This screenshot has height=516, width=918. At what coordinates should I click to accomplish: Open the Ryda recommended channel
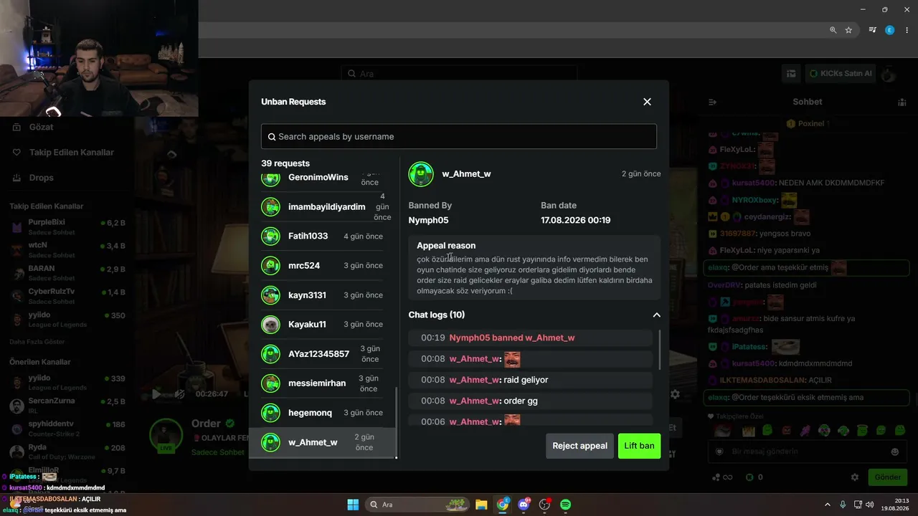coord(68,451)
